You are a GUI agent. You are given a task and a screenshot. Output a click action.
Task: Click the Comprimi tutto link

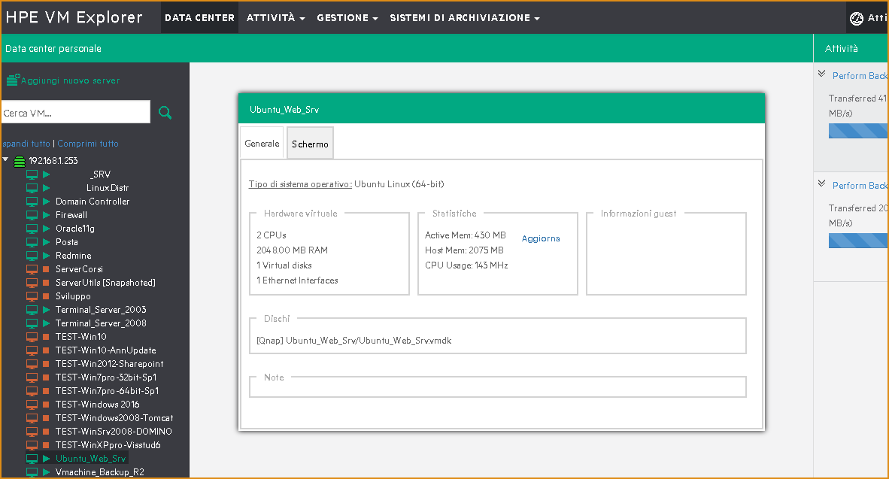(x=88, y=144)
